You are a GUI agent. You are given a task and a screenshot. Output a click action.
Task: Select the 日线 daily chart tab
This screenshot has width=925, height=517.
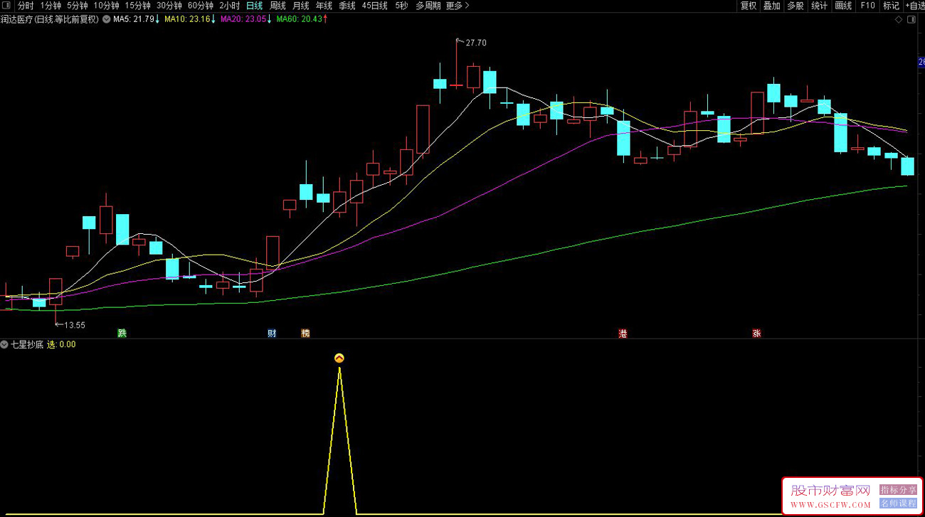(x=254, y=6)
